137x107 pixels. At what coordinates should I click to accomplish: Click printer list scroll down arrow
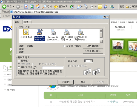101,41
